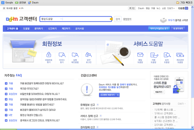Open the 7/18(수) 고객센터 notice

pos(165,113)
